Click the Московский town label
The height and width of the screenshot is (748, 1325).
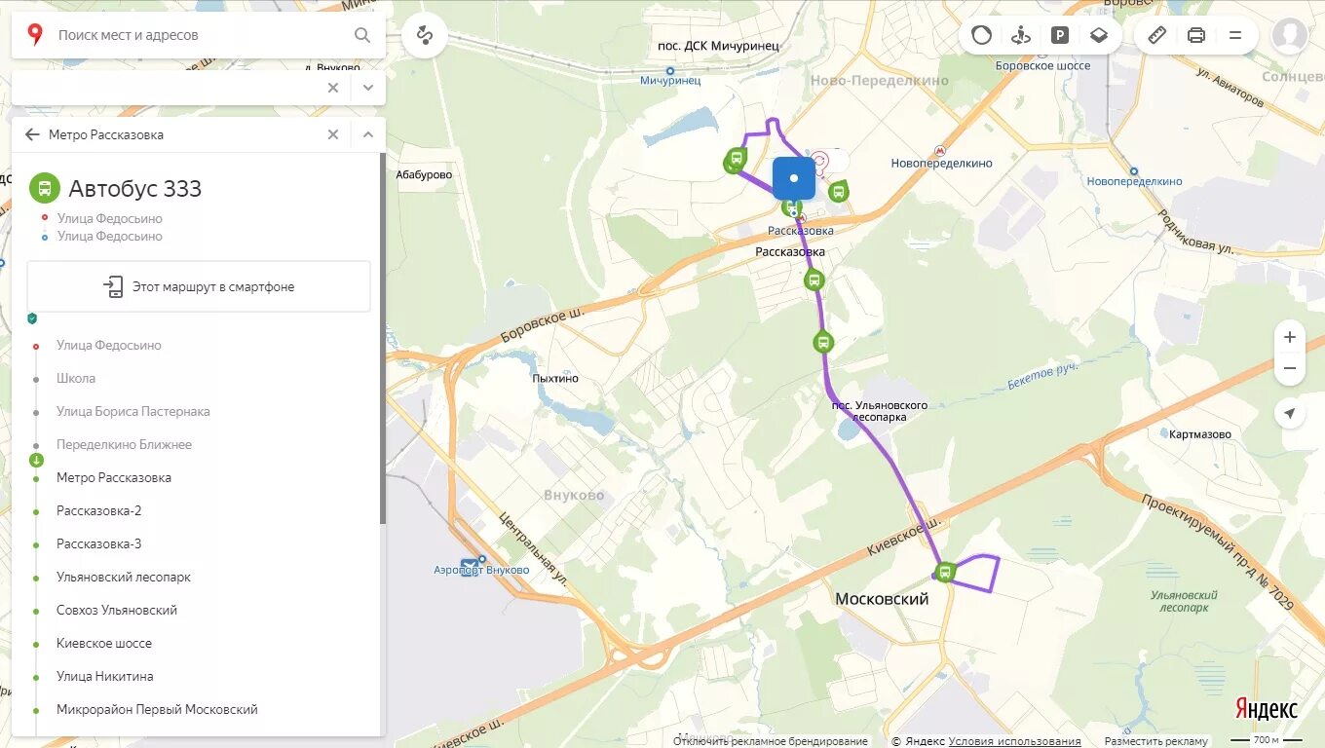coord(882,599)
